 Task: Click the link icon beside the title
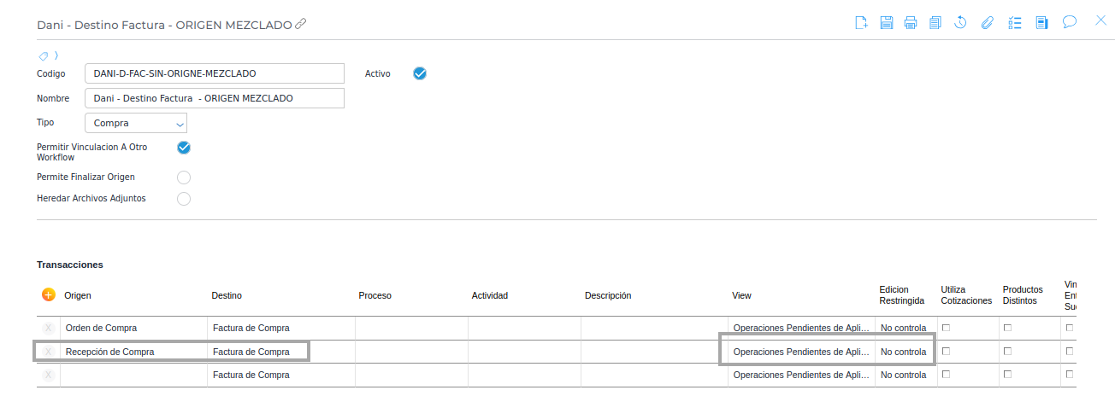pyautogui.click(x=300, y=25)
